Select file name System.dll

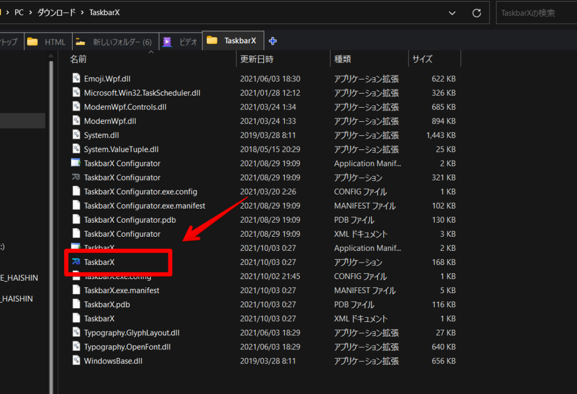coord(101,135)
